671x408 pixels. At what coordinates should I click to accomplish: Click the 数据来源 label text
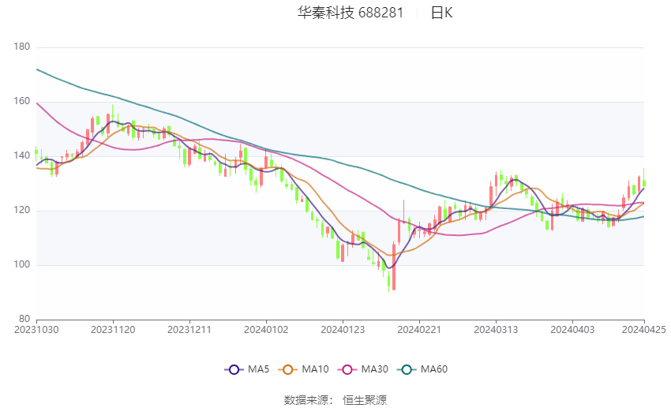(308, 400)
